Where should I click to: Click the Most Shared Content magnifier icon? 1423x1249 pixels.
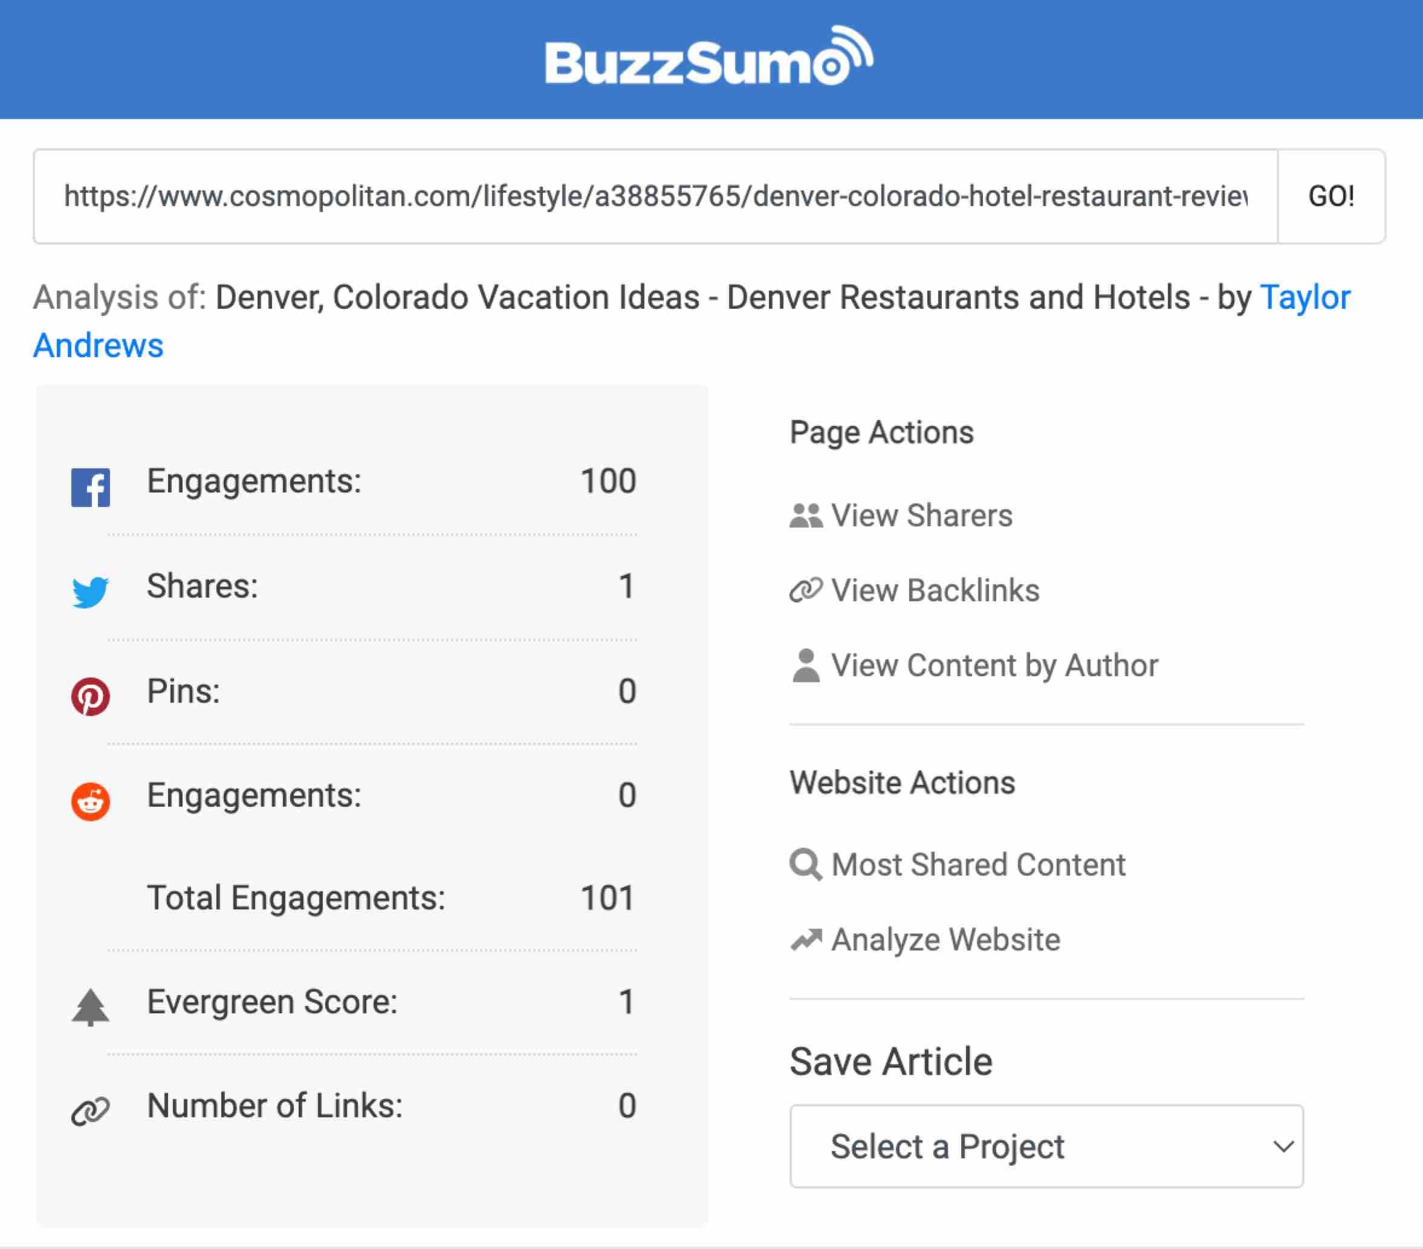point(806,865)
